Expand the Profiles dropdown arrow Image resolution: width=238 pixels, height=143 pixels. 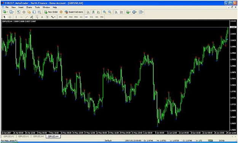[x=13, y=12]
